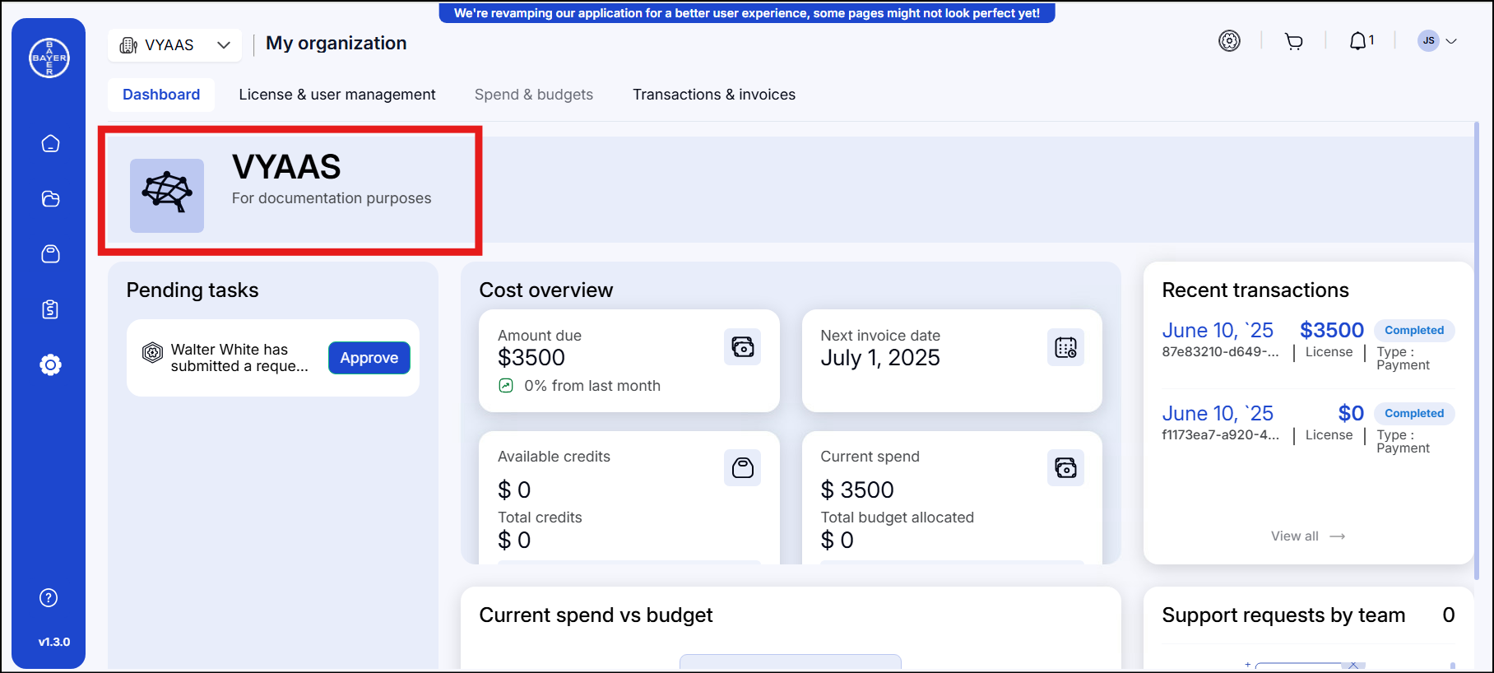Viewport: 1494px width, 673px height.
Task: Approve Walter White's request
Action: tap(369, 358)
